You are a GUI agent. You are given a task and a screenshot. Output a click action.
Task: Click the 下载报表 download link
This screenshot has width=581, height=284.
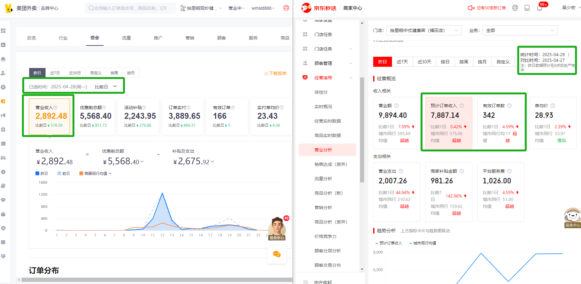276,73
